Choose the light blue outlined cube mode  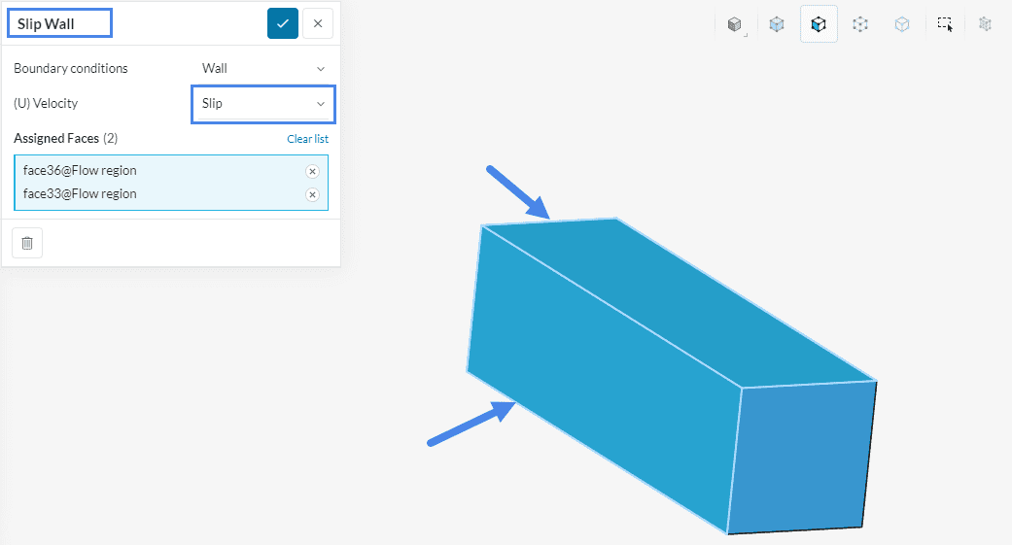click(902, 24)
